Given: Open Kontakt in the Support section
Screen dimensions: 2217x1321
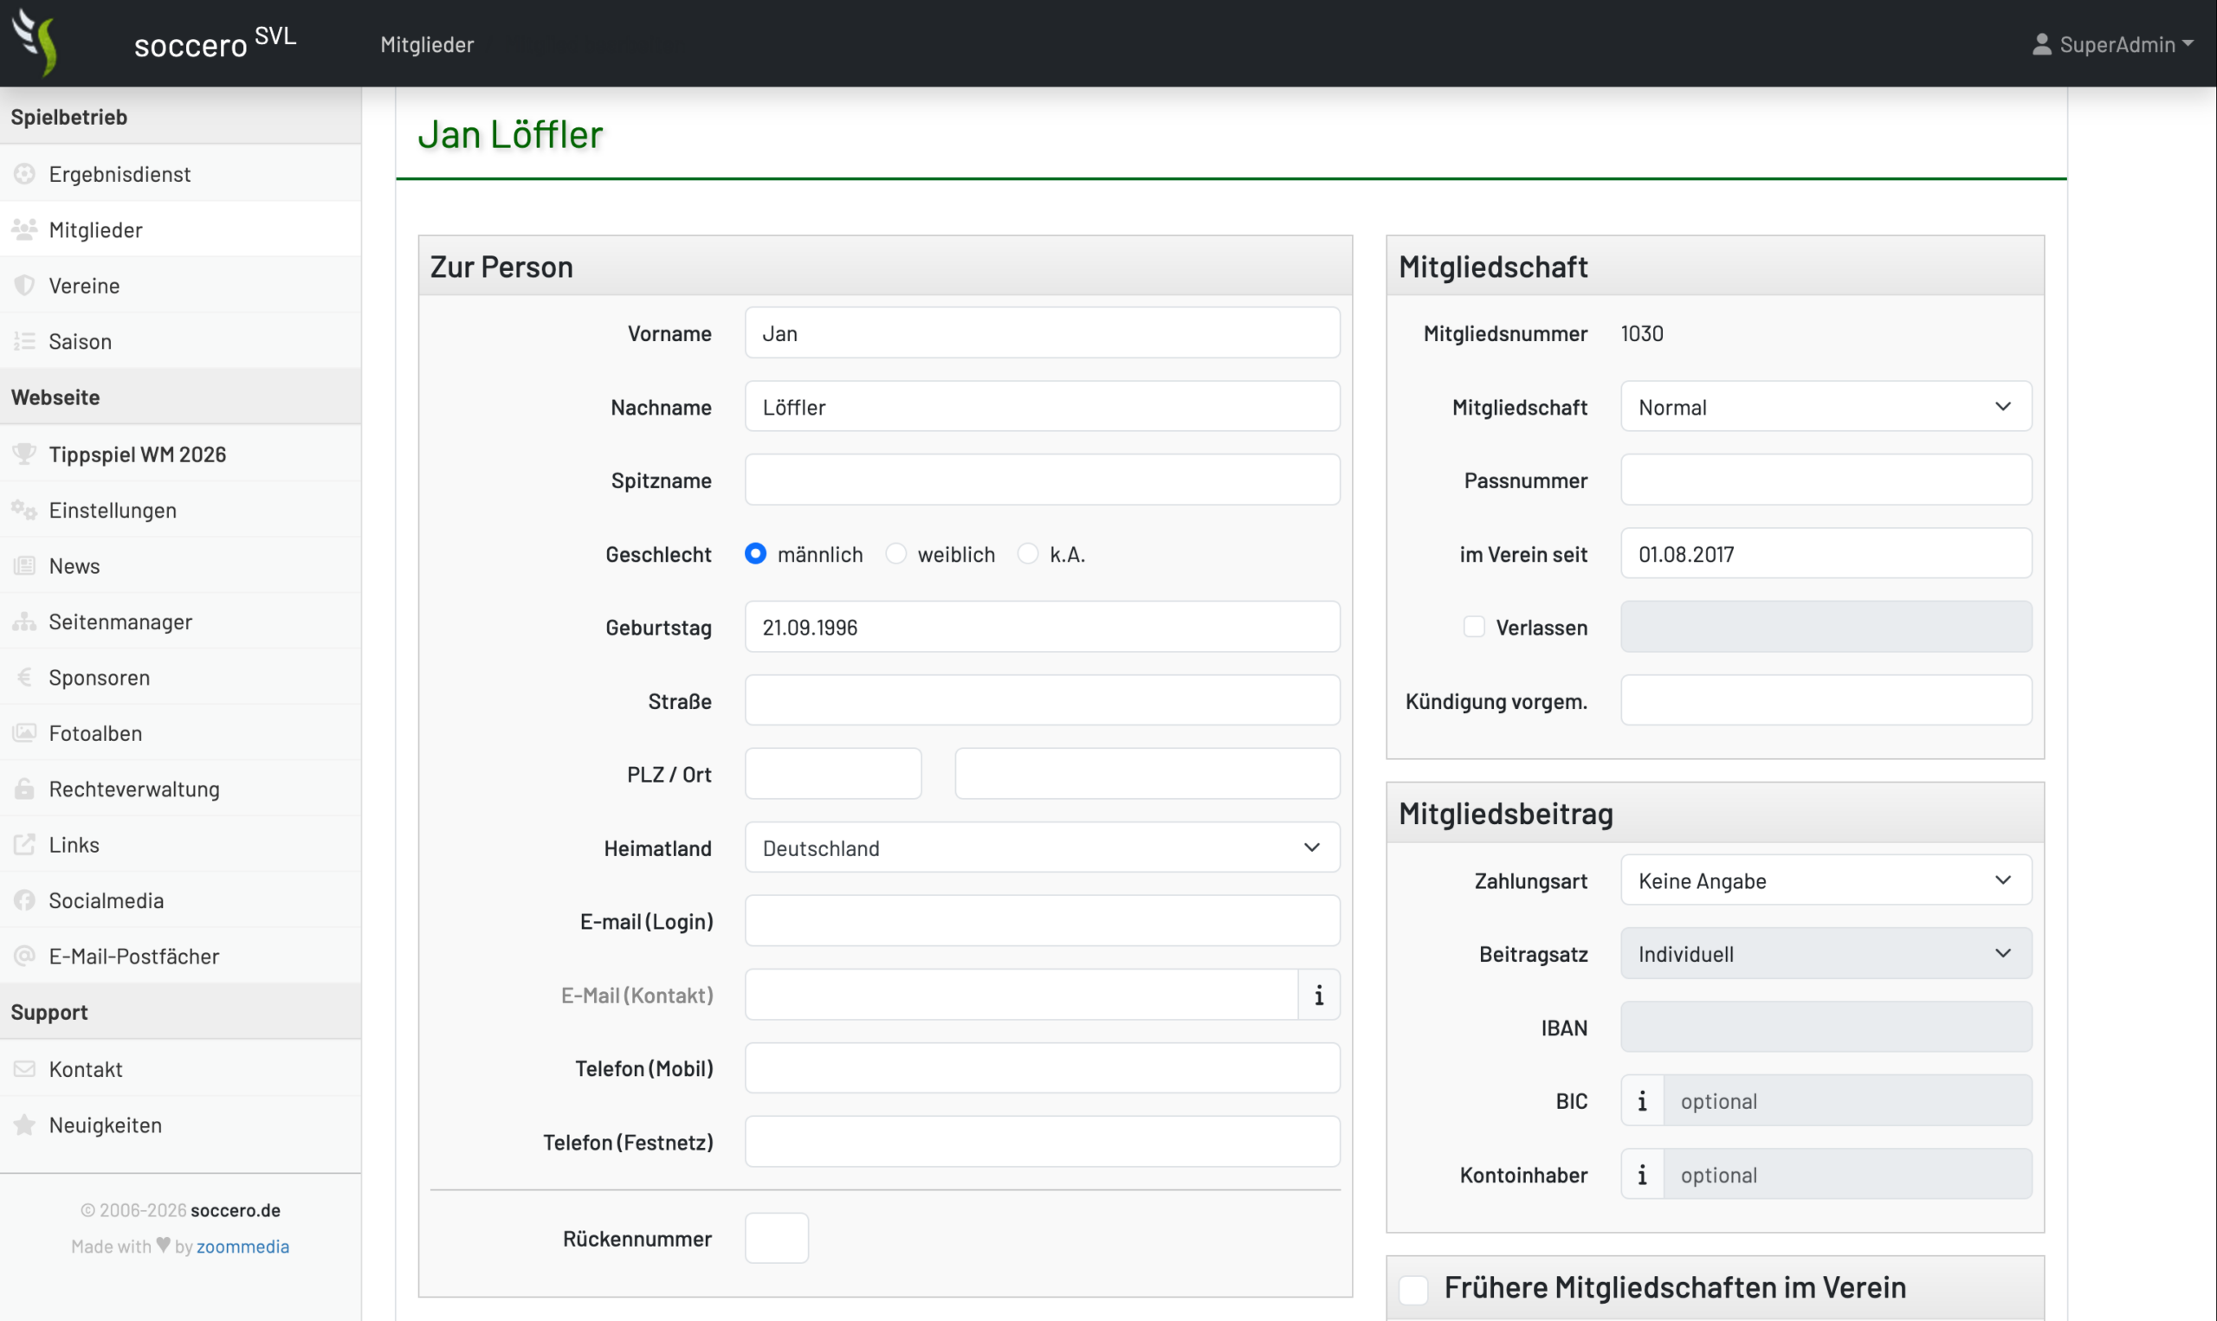Looking at the screenshot, I should pyautogui.click(x=181, y=1069).
